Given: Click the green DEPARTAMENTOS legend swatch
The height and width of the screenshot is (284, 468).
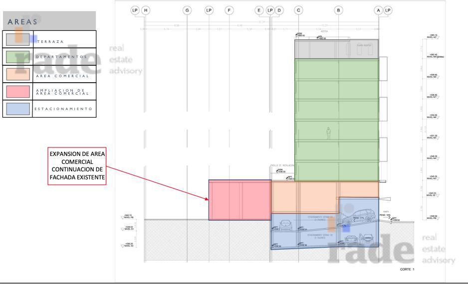Looking at the screenshot, I should [18, 57].
